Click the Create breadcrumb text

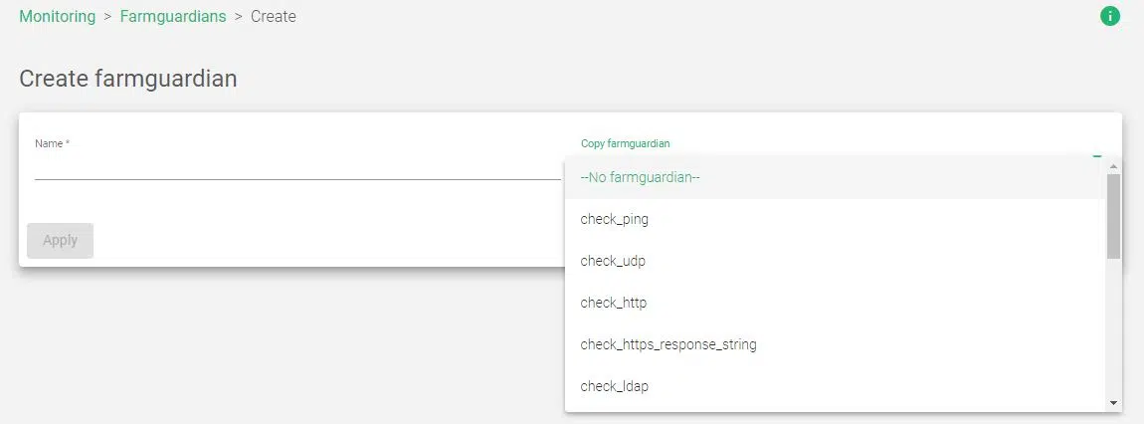click(274, 16)
